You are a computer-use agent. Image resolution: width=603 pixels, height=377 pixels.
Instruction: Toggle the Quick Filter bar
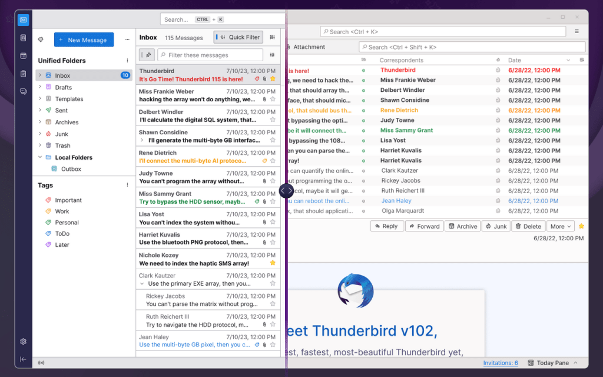tap(238, 37)
